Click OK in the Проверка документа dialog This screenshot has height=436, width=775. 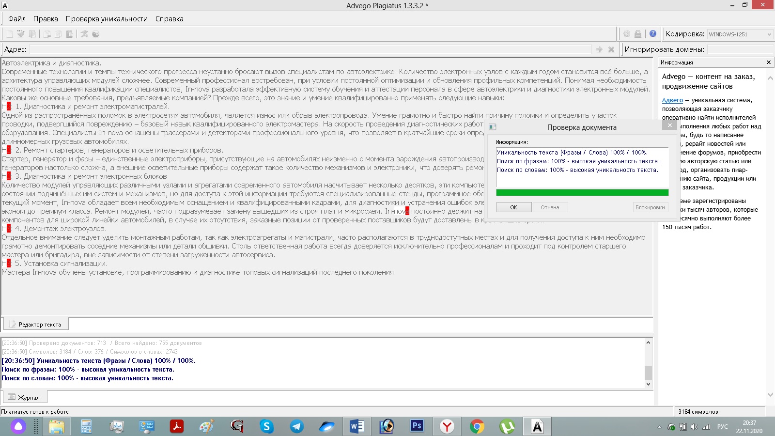coord(514,207)
